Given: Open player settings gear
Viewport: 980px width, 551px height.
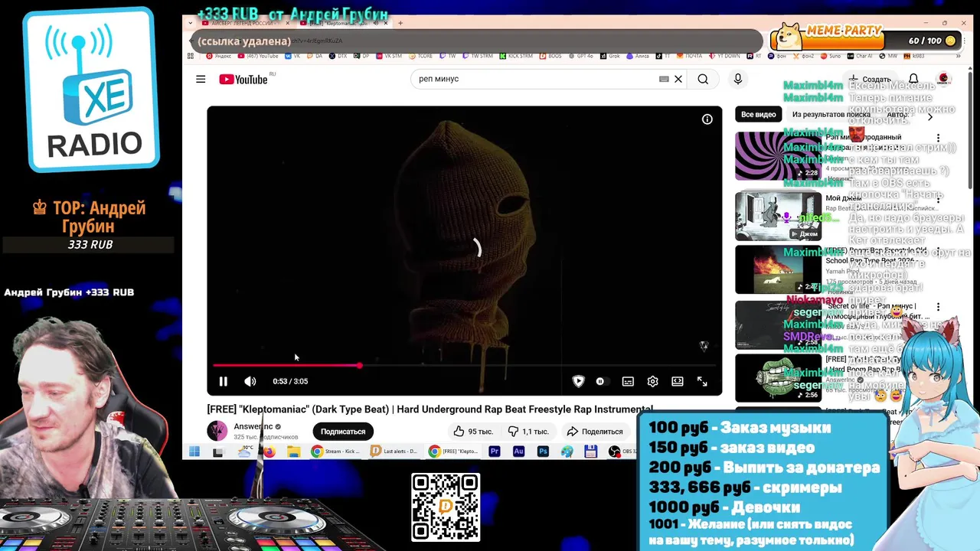Looking at the screenshot, I should click(x=652, y=381).
